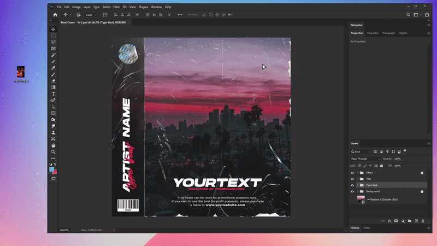Hide the Title group layer

click(352, 179)
